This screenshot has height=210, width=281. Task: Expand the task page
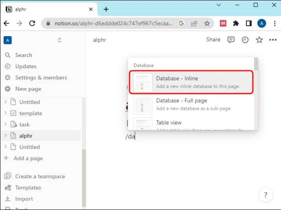tap(6, 124)
